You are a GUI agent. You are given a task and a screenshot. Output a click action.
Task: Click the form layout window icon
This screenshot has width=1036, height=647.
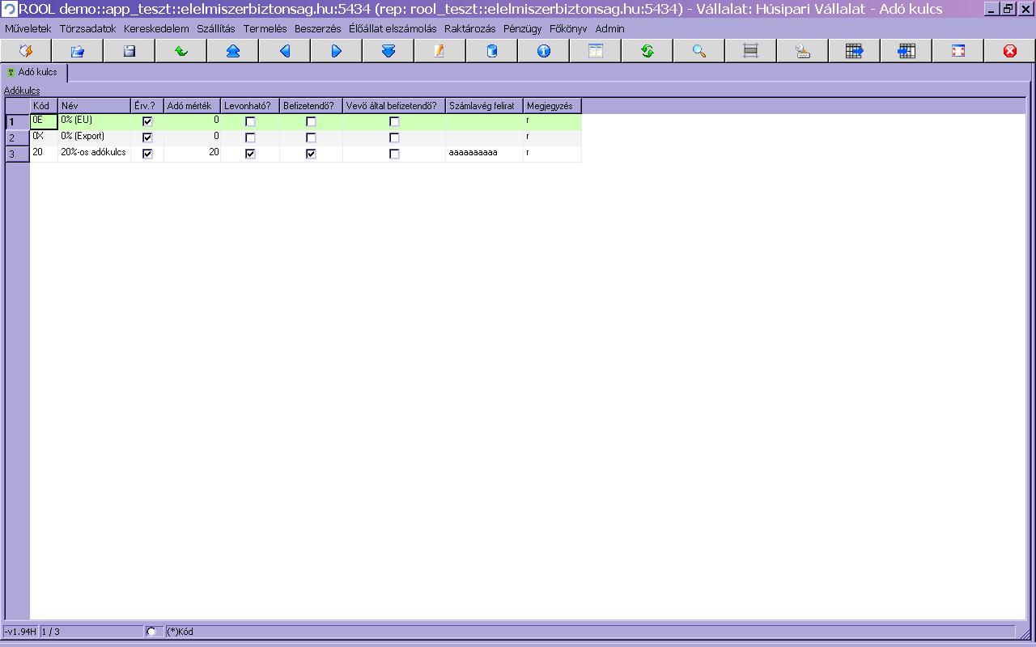596,51
